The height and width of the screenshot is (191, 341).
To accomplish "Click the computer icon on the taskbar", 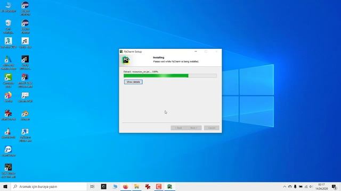I will 115,186.
